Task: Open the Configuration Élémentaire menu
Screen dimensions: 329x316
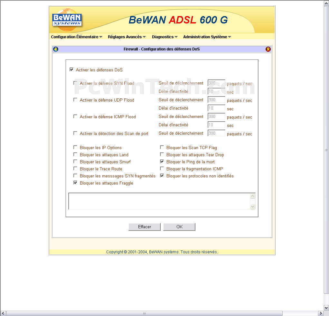Action: [77, 37]
